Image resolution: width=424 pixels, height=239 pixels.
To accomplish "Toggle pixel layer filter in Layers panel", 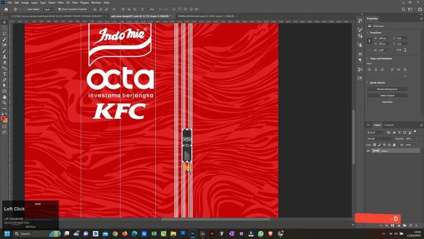I will point(389,133).
